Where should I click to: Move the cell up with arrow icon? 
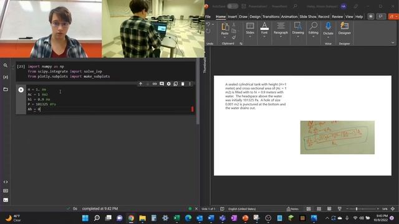(140, 84)
